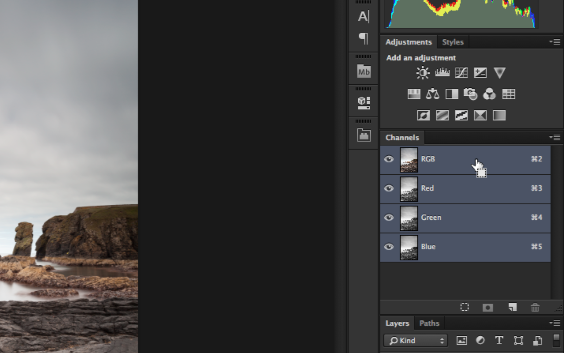Image resolution: width=564 pixels, height=353 pixels.
Task: Add a Brightness/Contrast adjustment
Action: 423,73
